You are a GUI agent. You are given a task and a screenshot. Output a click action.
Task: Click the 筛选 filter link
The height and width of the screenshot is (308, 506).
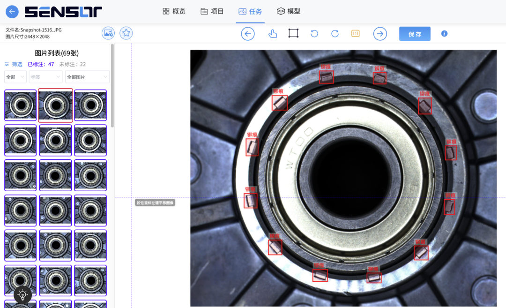click(14, 64)
